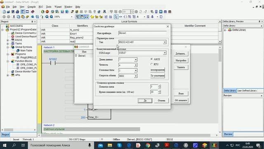The height and width of the screenshot is (149, 264).
Task: Click the New file toolbar icon
Action: click(4, 12)
